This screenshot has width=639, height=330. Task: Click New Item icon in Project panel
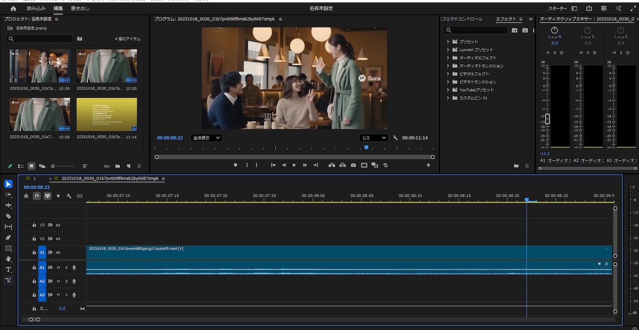pos(128,166)
